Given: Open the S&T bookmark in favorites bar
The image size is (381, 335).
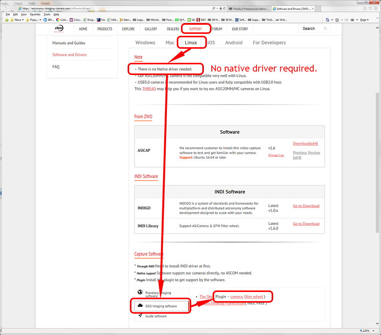Looking at the screenshot, I should [201, 20].
